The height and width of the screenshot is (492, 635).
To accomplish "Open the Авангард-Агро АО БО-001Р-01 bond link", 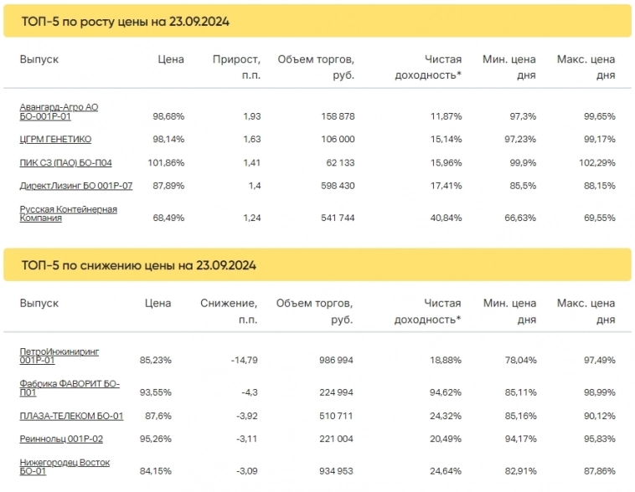I will pyautogui.click(x=59, y=111).
